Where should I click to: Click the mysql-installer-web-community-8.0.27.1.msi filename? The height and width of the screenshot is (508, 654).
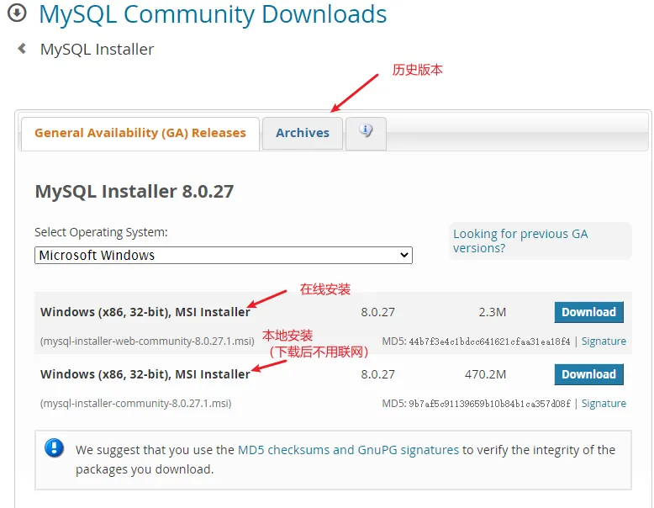coord(147,341)
